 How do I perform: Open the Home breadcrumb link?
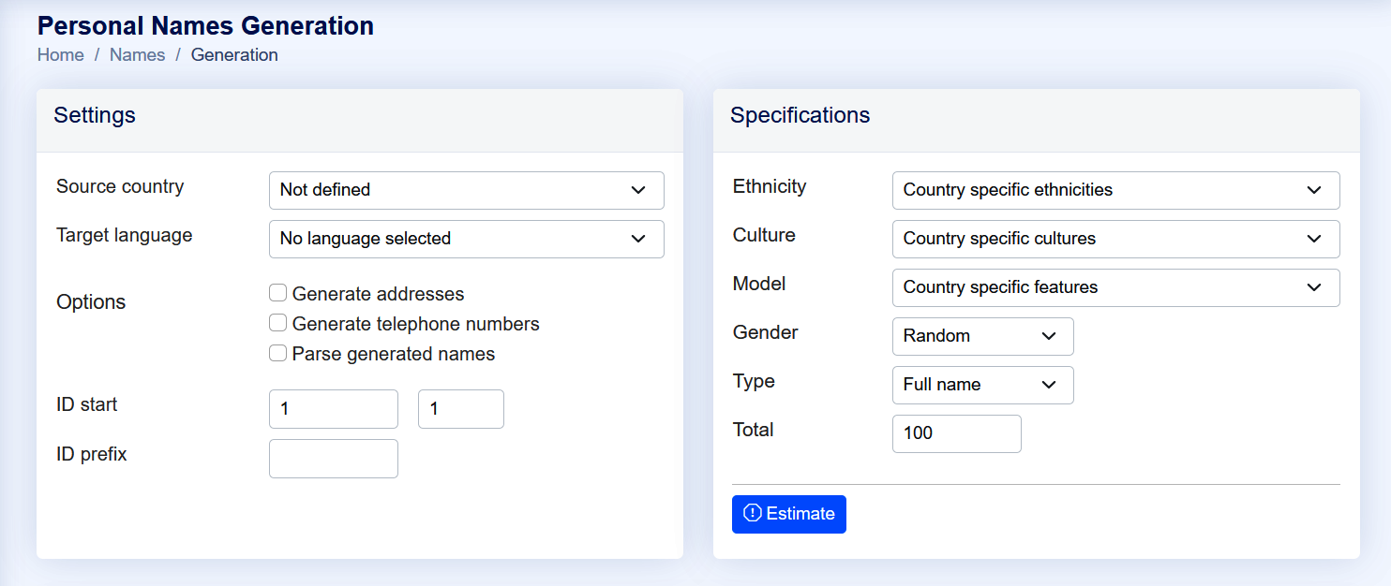61,54
